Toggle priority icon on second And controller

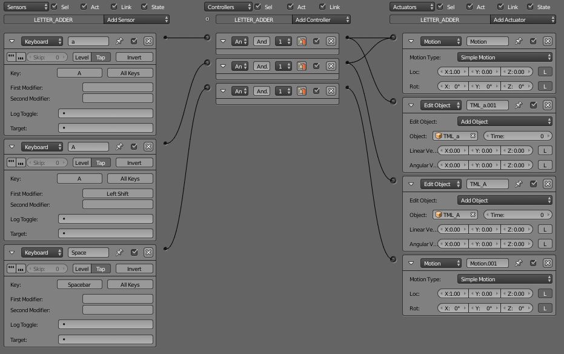(302, 66)
